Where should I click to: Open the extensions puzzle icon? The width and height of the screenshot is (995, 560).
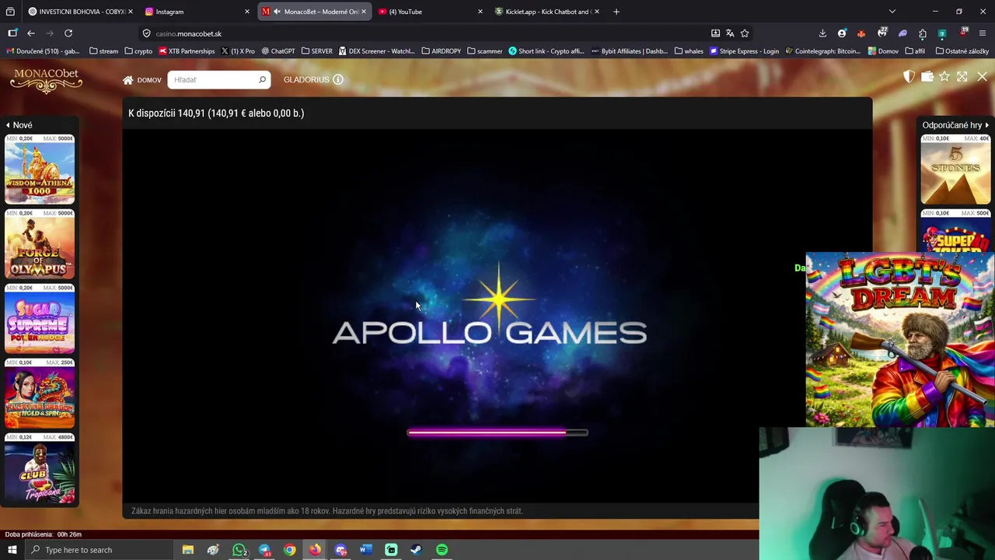pos(923,33)
